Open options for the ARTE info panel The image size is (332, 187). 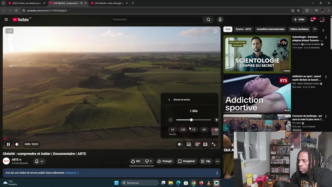tap(217, 173)
